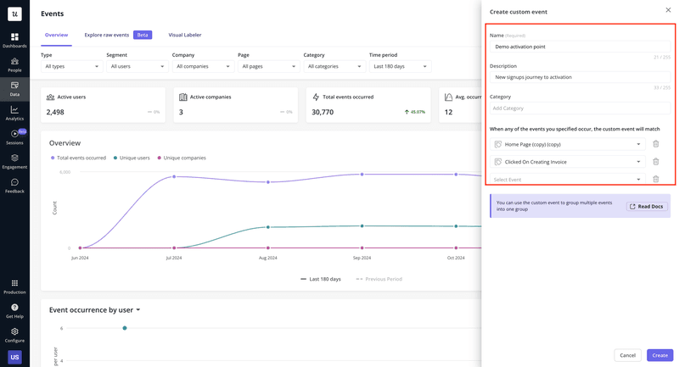Screen dimensions: 679x367
Task: Click the Userpilot logo icon
Action: (14, 14)
